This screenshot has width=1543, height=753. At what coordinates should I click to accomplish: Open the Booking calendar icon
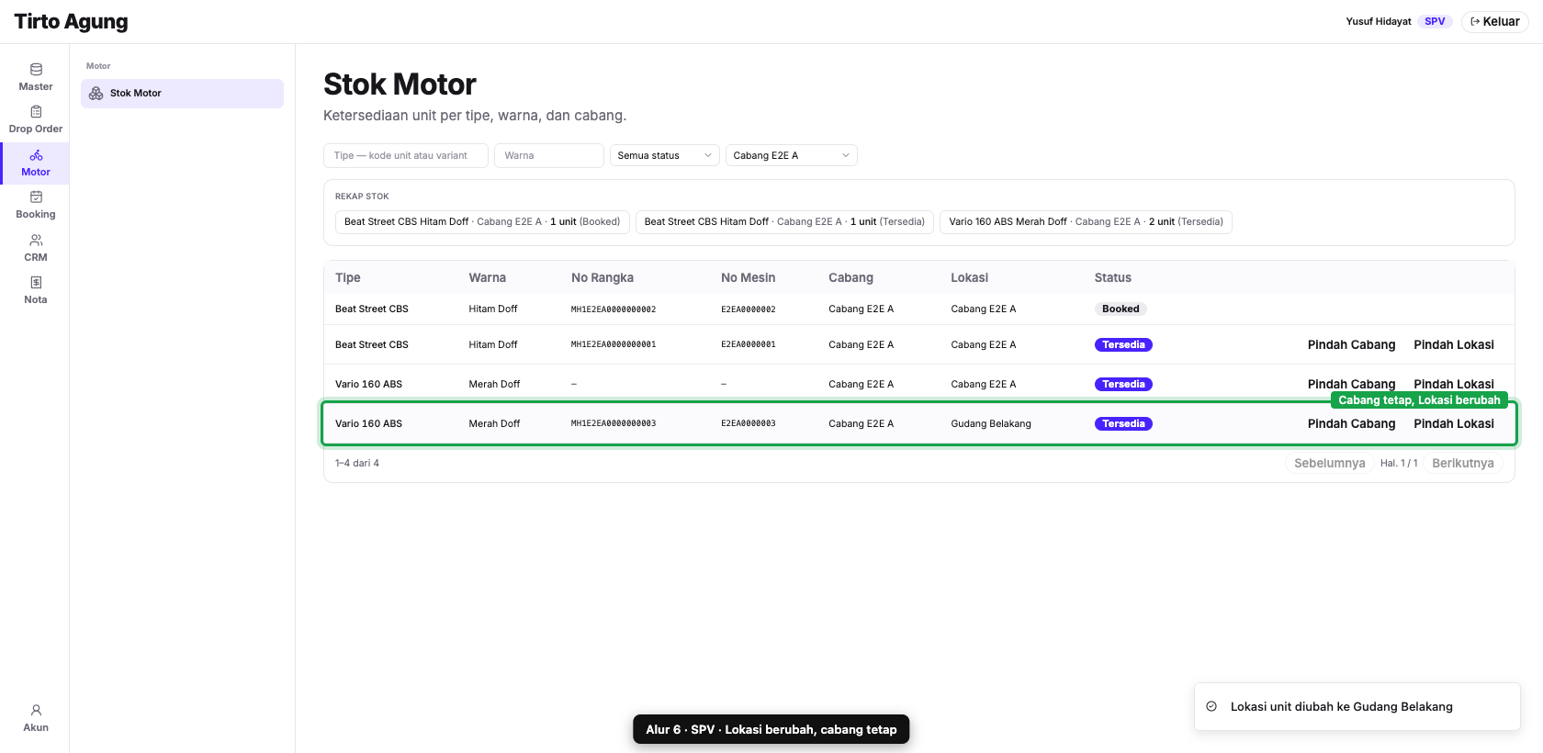pos(36,197)
